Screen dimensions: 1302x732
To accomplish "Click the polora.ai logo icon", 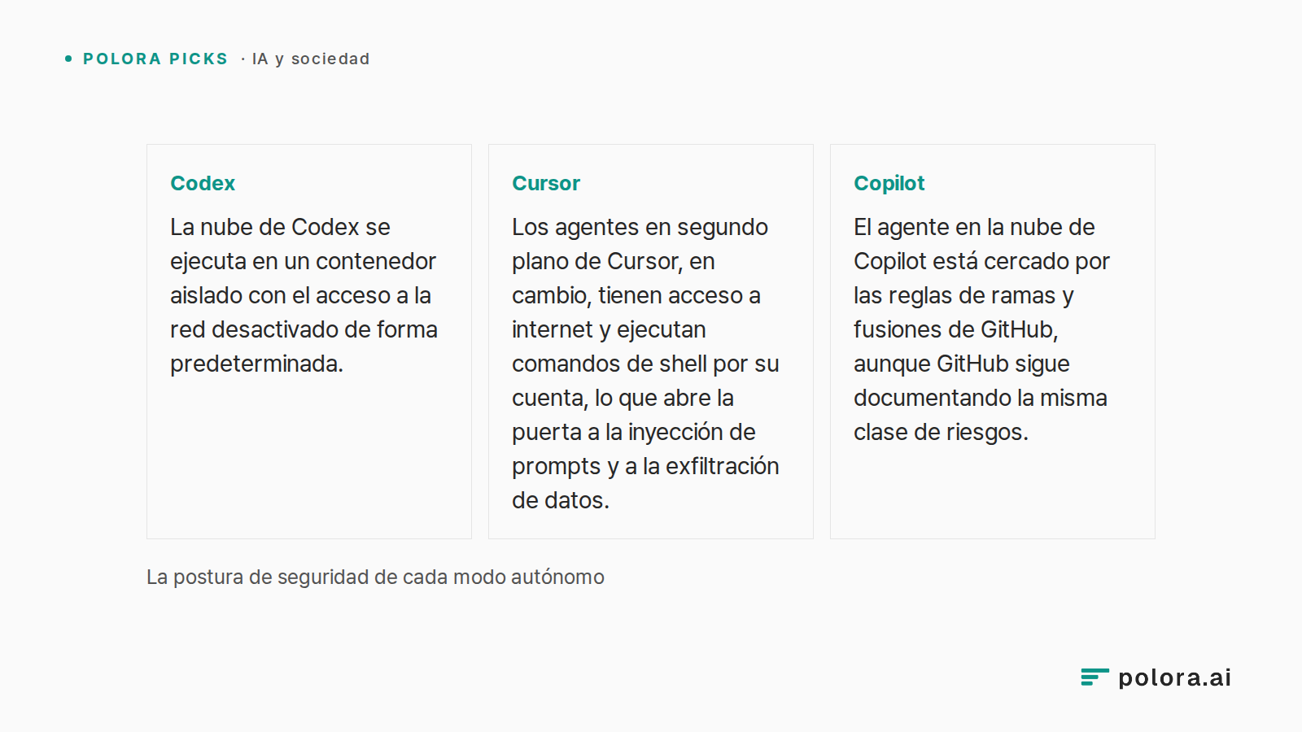I will pos(1094,677).
